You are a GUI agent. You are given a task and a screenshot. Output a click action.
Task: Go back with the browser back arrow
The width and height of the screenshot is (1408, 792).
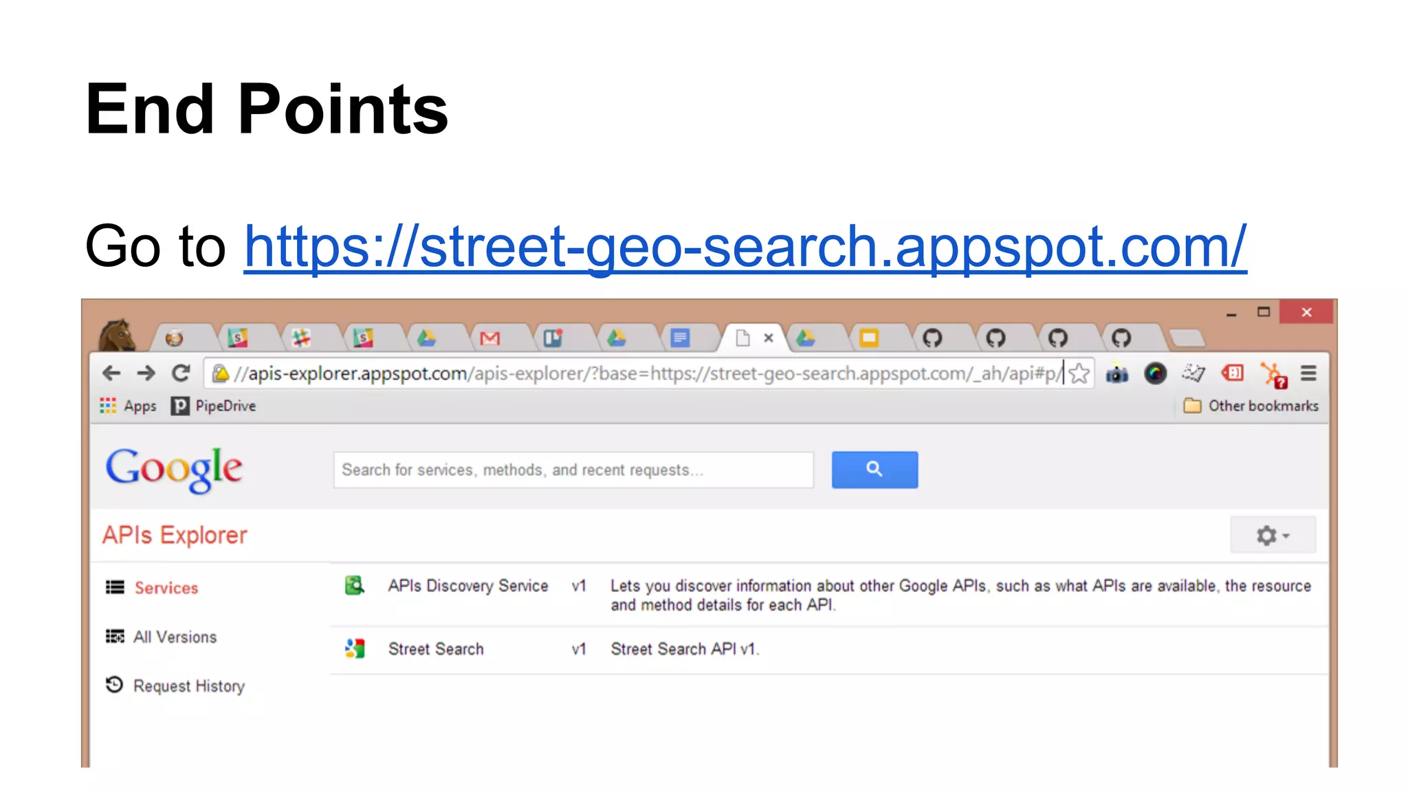pos(111,373)
